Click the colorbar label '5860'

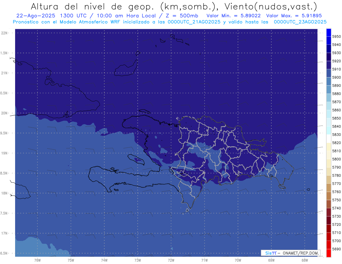[x=336, y=110]
